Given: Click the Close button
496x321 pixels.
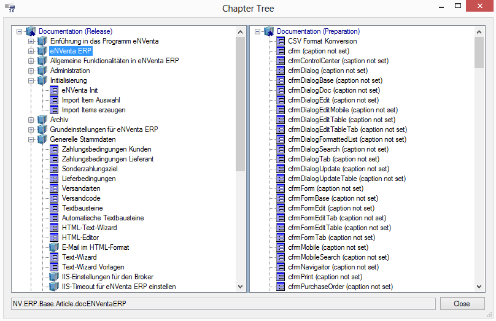Looking at the screenshot, I should click(x=462, y=304).
